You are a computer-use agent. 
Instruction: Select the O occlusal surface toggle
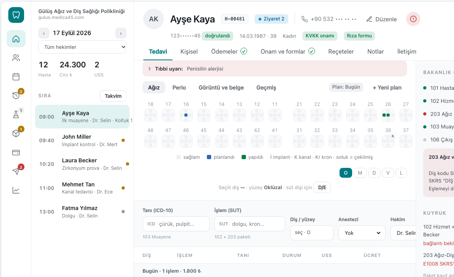(346, 173)
